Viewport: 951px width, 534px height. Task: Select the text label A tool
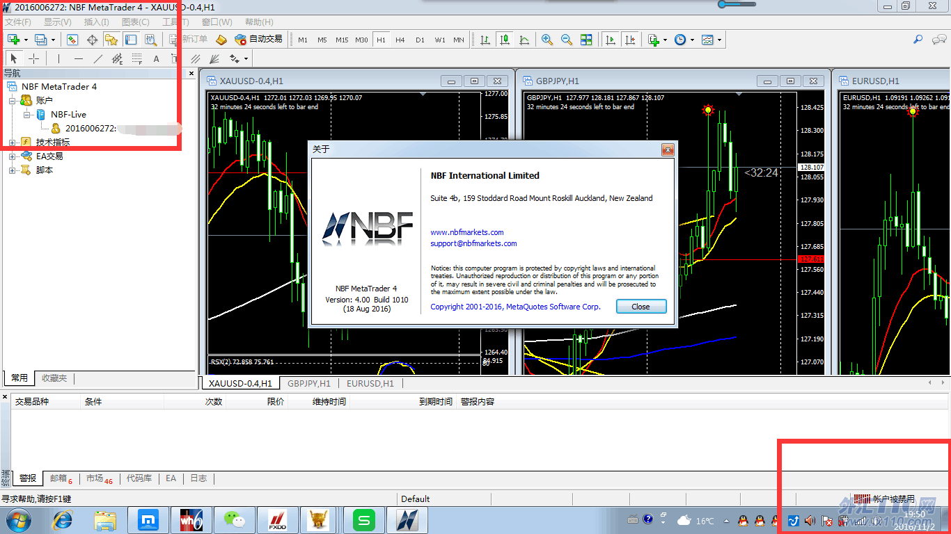156,59
